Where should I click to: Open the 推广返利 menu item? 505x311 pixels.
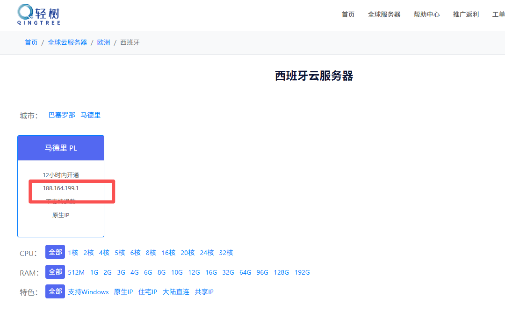[466, 14]
